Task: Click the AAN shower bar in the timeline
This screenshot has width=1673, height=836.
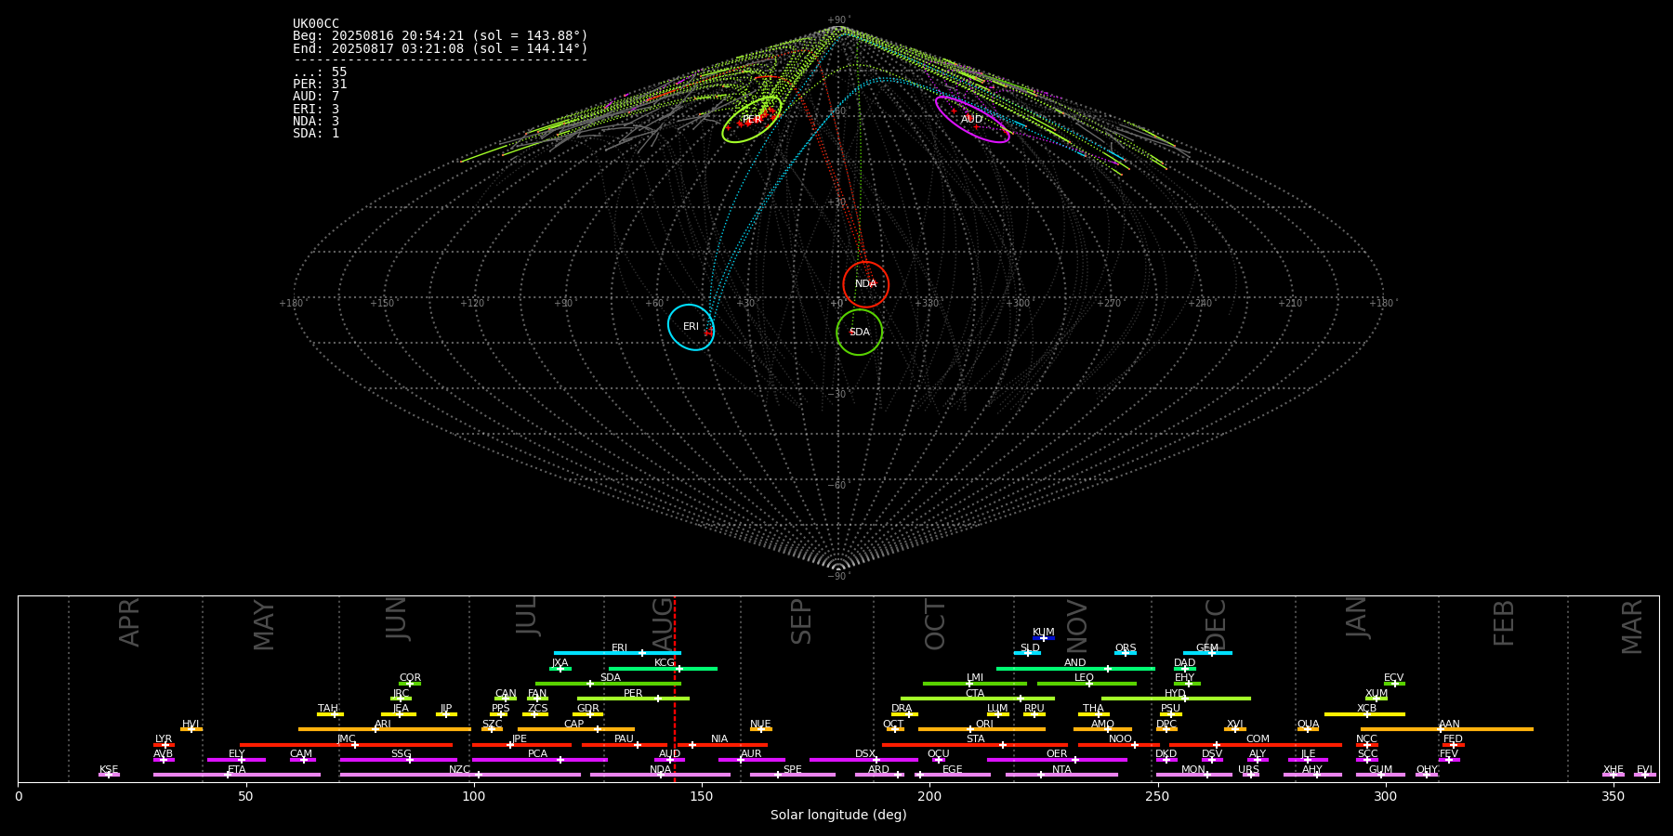Action: click(x=1447, y=729)
